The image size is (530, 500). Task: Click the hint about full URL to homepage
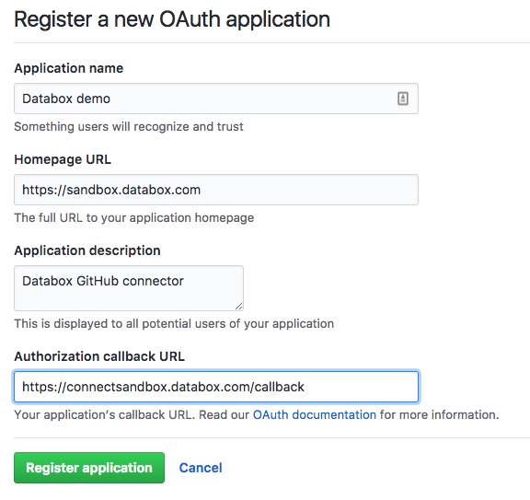(133, 218)
